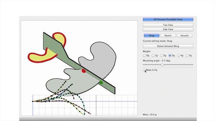
Task: Click the red marker dot on fuselage
Action: click(84, 71)
